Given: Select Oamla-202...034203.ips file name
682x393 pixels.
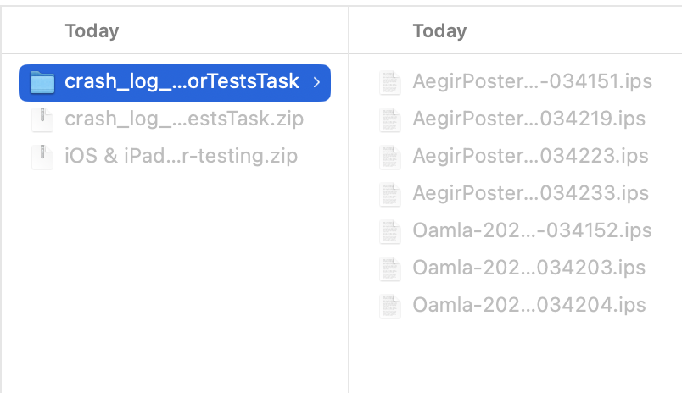Looking at the screenshot, I should coord(529,268).
